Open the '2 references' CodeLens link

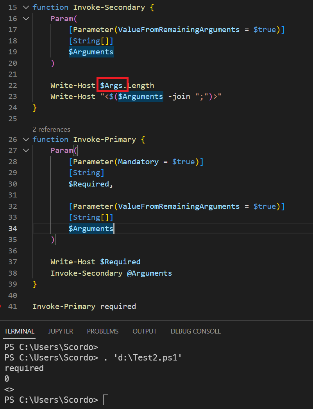pos(51,129)
